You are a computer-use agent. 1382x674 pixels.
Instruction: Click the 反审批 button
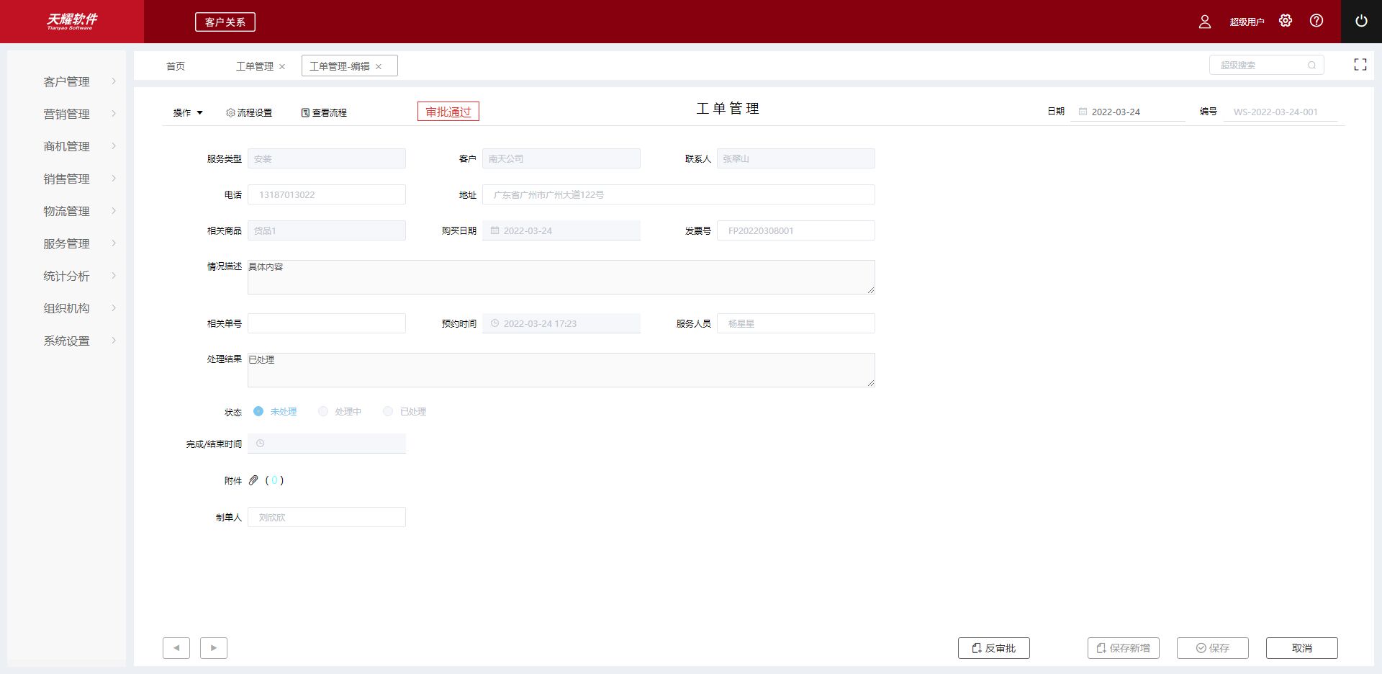(x=993, y=648)
